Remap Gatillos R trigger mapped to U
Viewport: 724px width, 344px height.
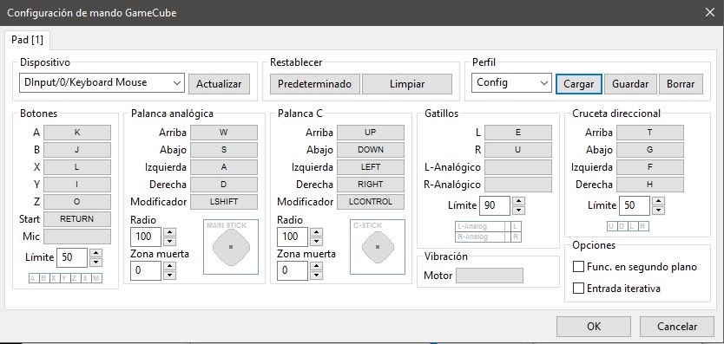click(x=518, y=150)
